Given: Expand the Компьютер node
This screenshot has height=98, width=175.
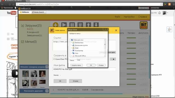Looking at the screenshot, I should coord(71,51).
